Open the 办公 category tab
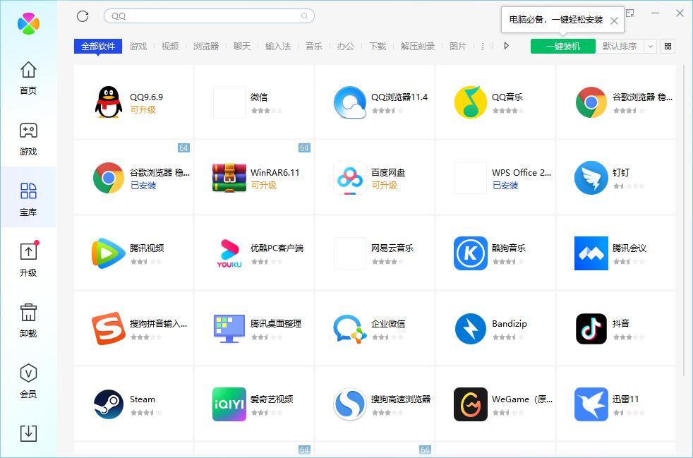693x458 pixels. point(346,46)
